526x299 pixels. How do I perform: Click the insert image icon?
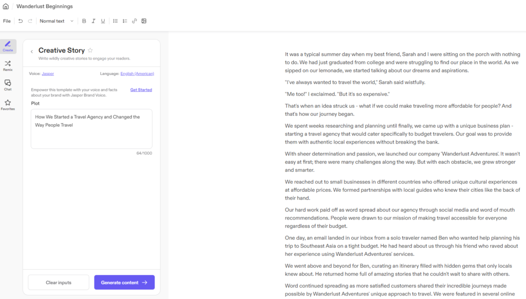pyautogui.click(x=144, y=21)
